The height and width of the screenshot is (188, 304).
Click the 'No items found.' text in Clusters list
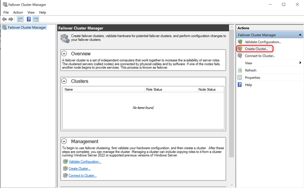(x=143, y=108)
